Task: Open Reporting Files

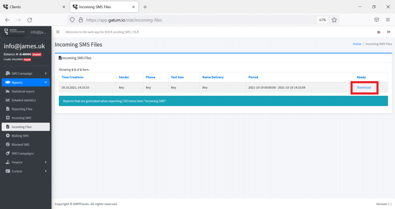Action: 26,109
